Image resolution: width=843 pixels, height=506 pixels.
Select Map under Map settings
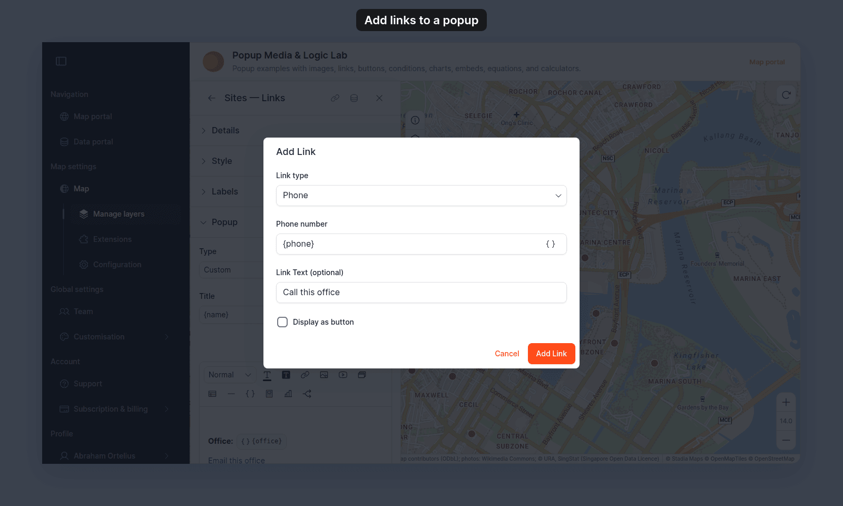point(81,189)
